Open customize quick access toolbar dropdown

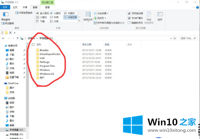click(x=14, y=33)
